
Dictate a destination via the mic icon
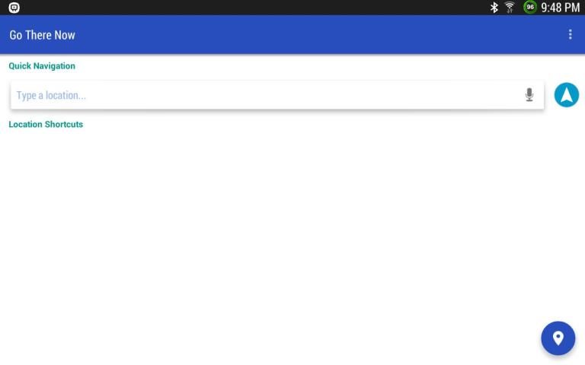(x=529, y=95)
